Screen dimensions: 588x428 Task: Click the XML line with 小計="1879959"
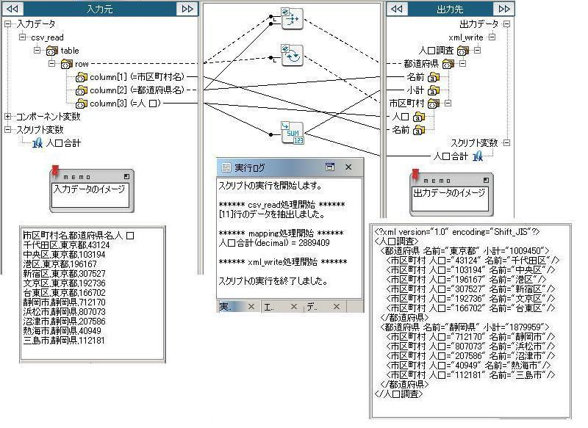point(465,327)
